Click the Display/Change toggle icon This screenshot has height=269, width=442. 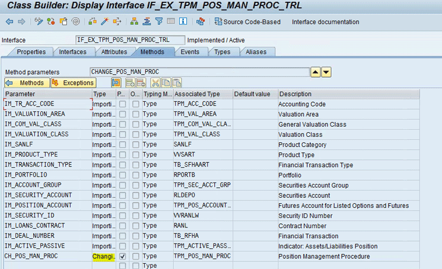pyautogui.click(x=39, y=22)
